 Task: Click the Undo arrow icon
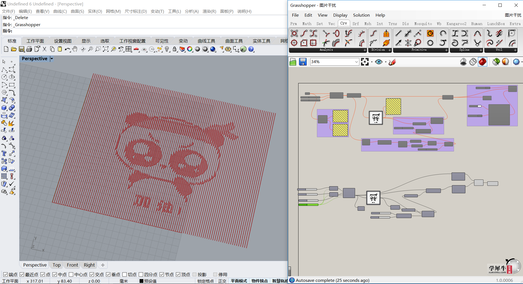pyautogui.click(x=67, y=49)
